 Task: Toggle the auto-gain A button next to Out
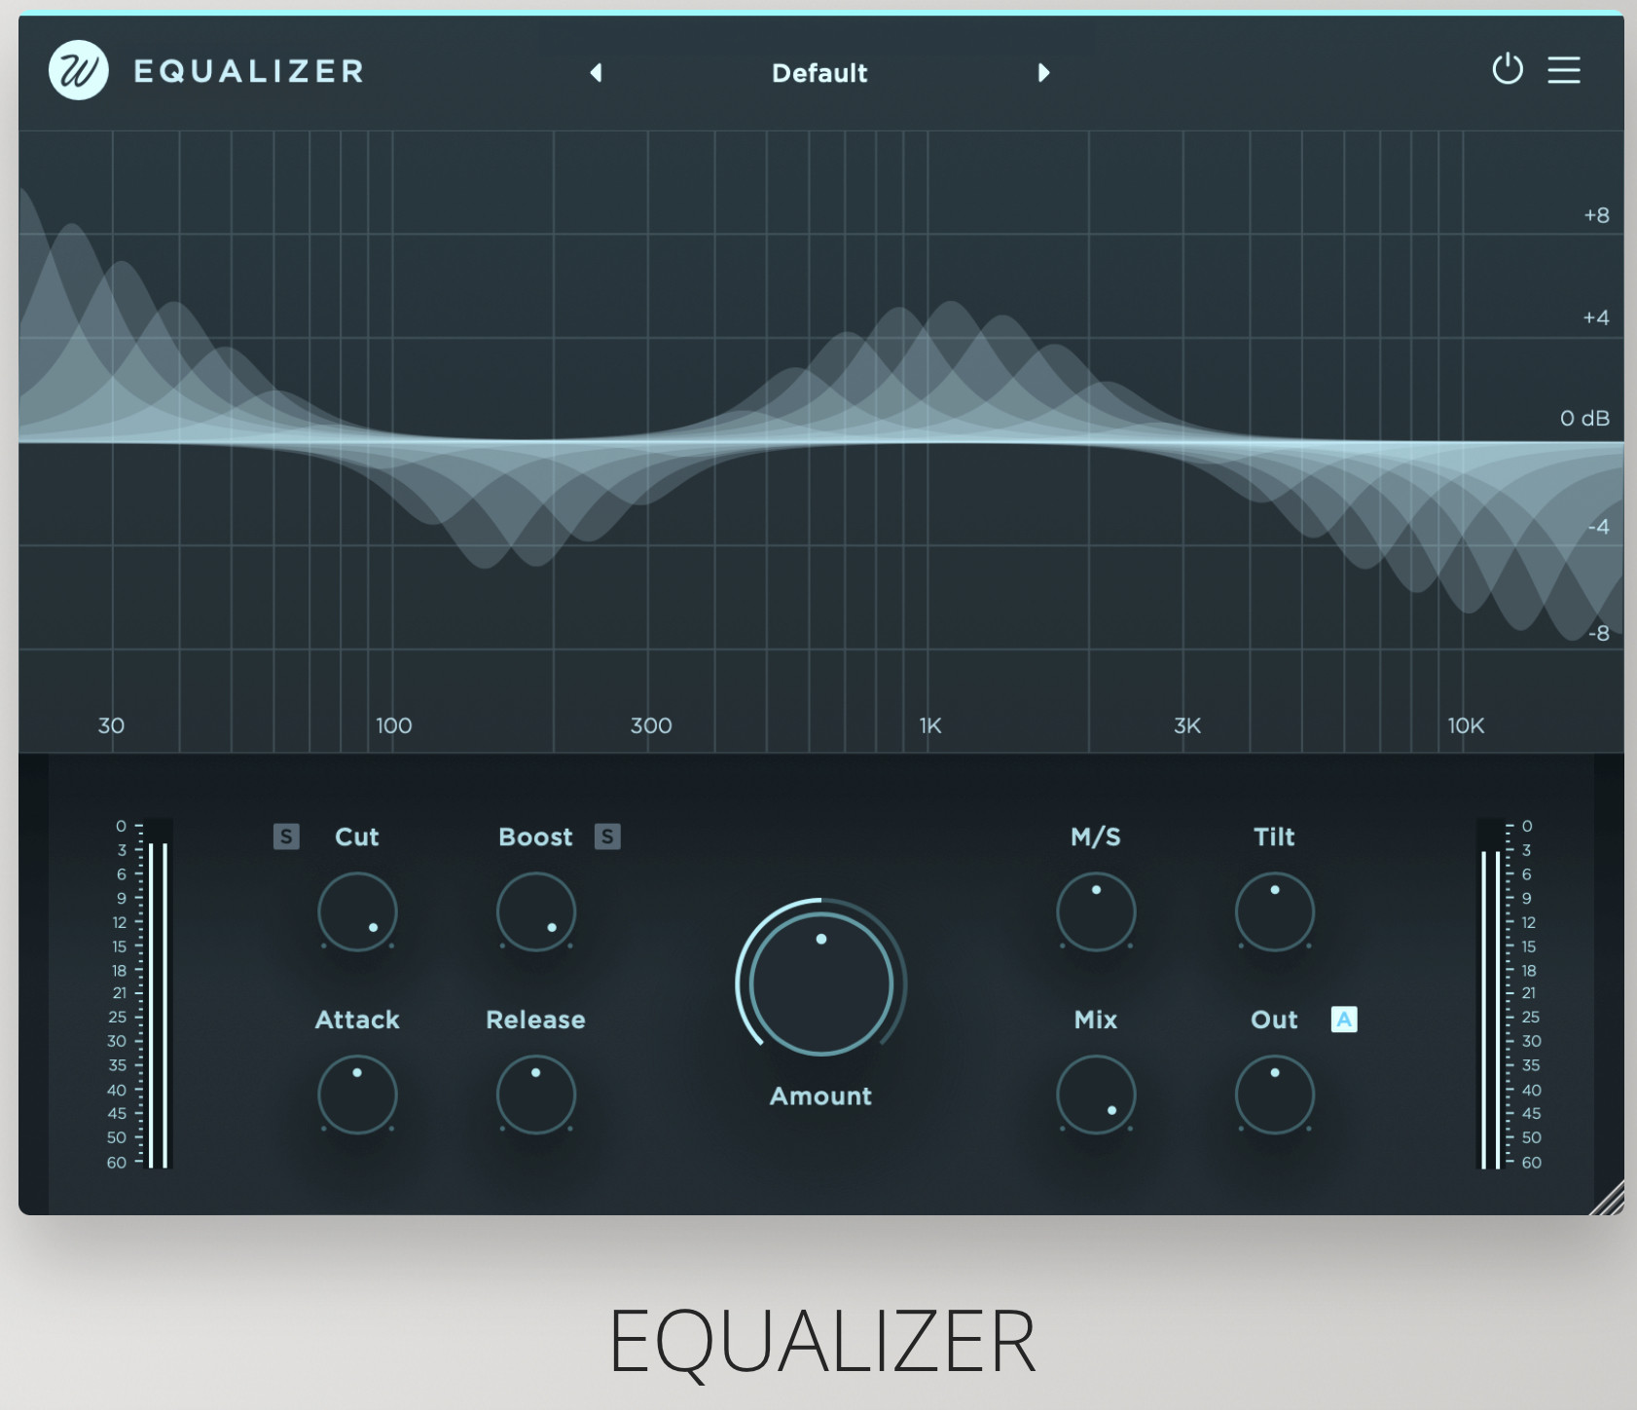click(x=1343, y=1020)
